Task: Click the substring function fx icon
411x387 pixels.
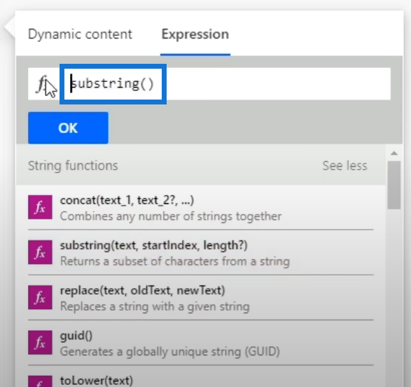Action: [x=40, y=252]
